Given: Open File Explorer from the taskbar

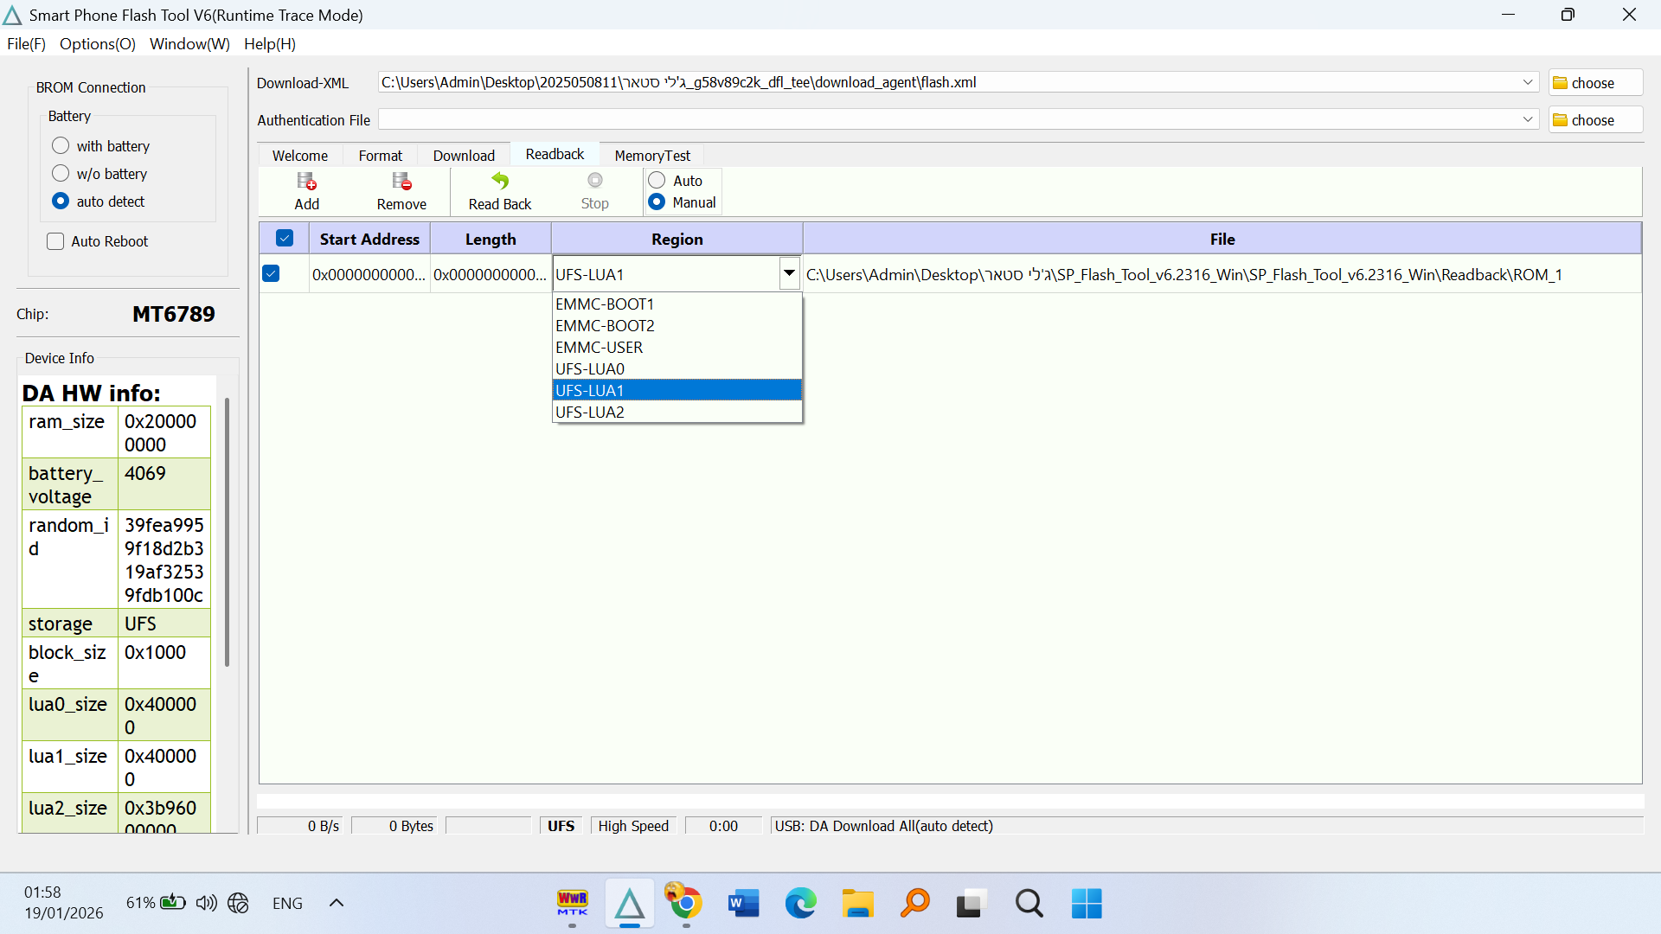Looking at the screenshot, I should click(857, 904).
